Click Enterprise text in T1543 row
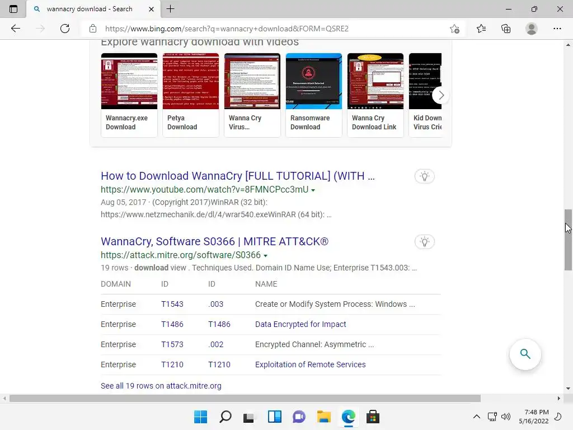 [x=119, y=304]
